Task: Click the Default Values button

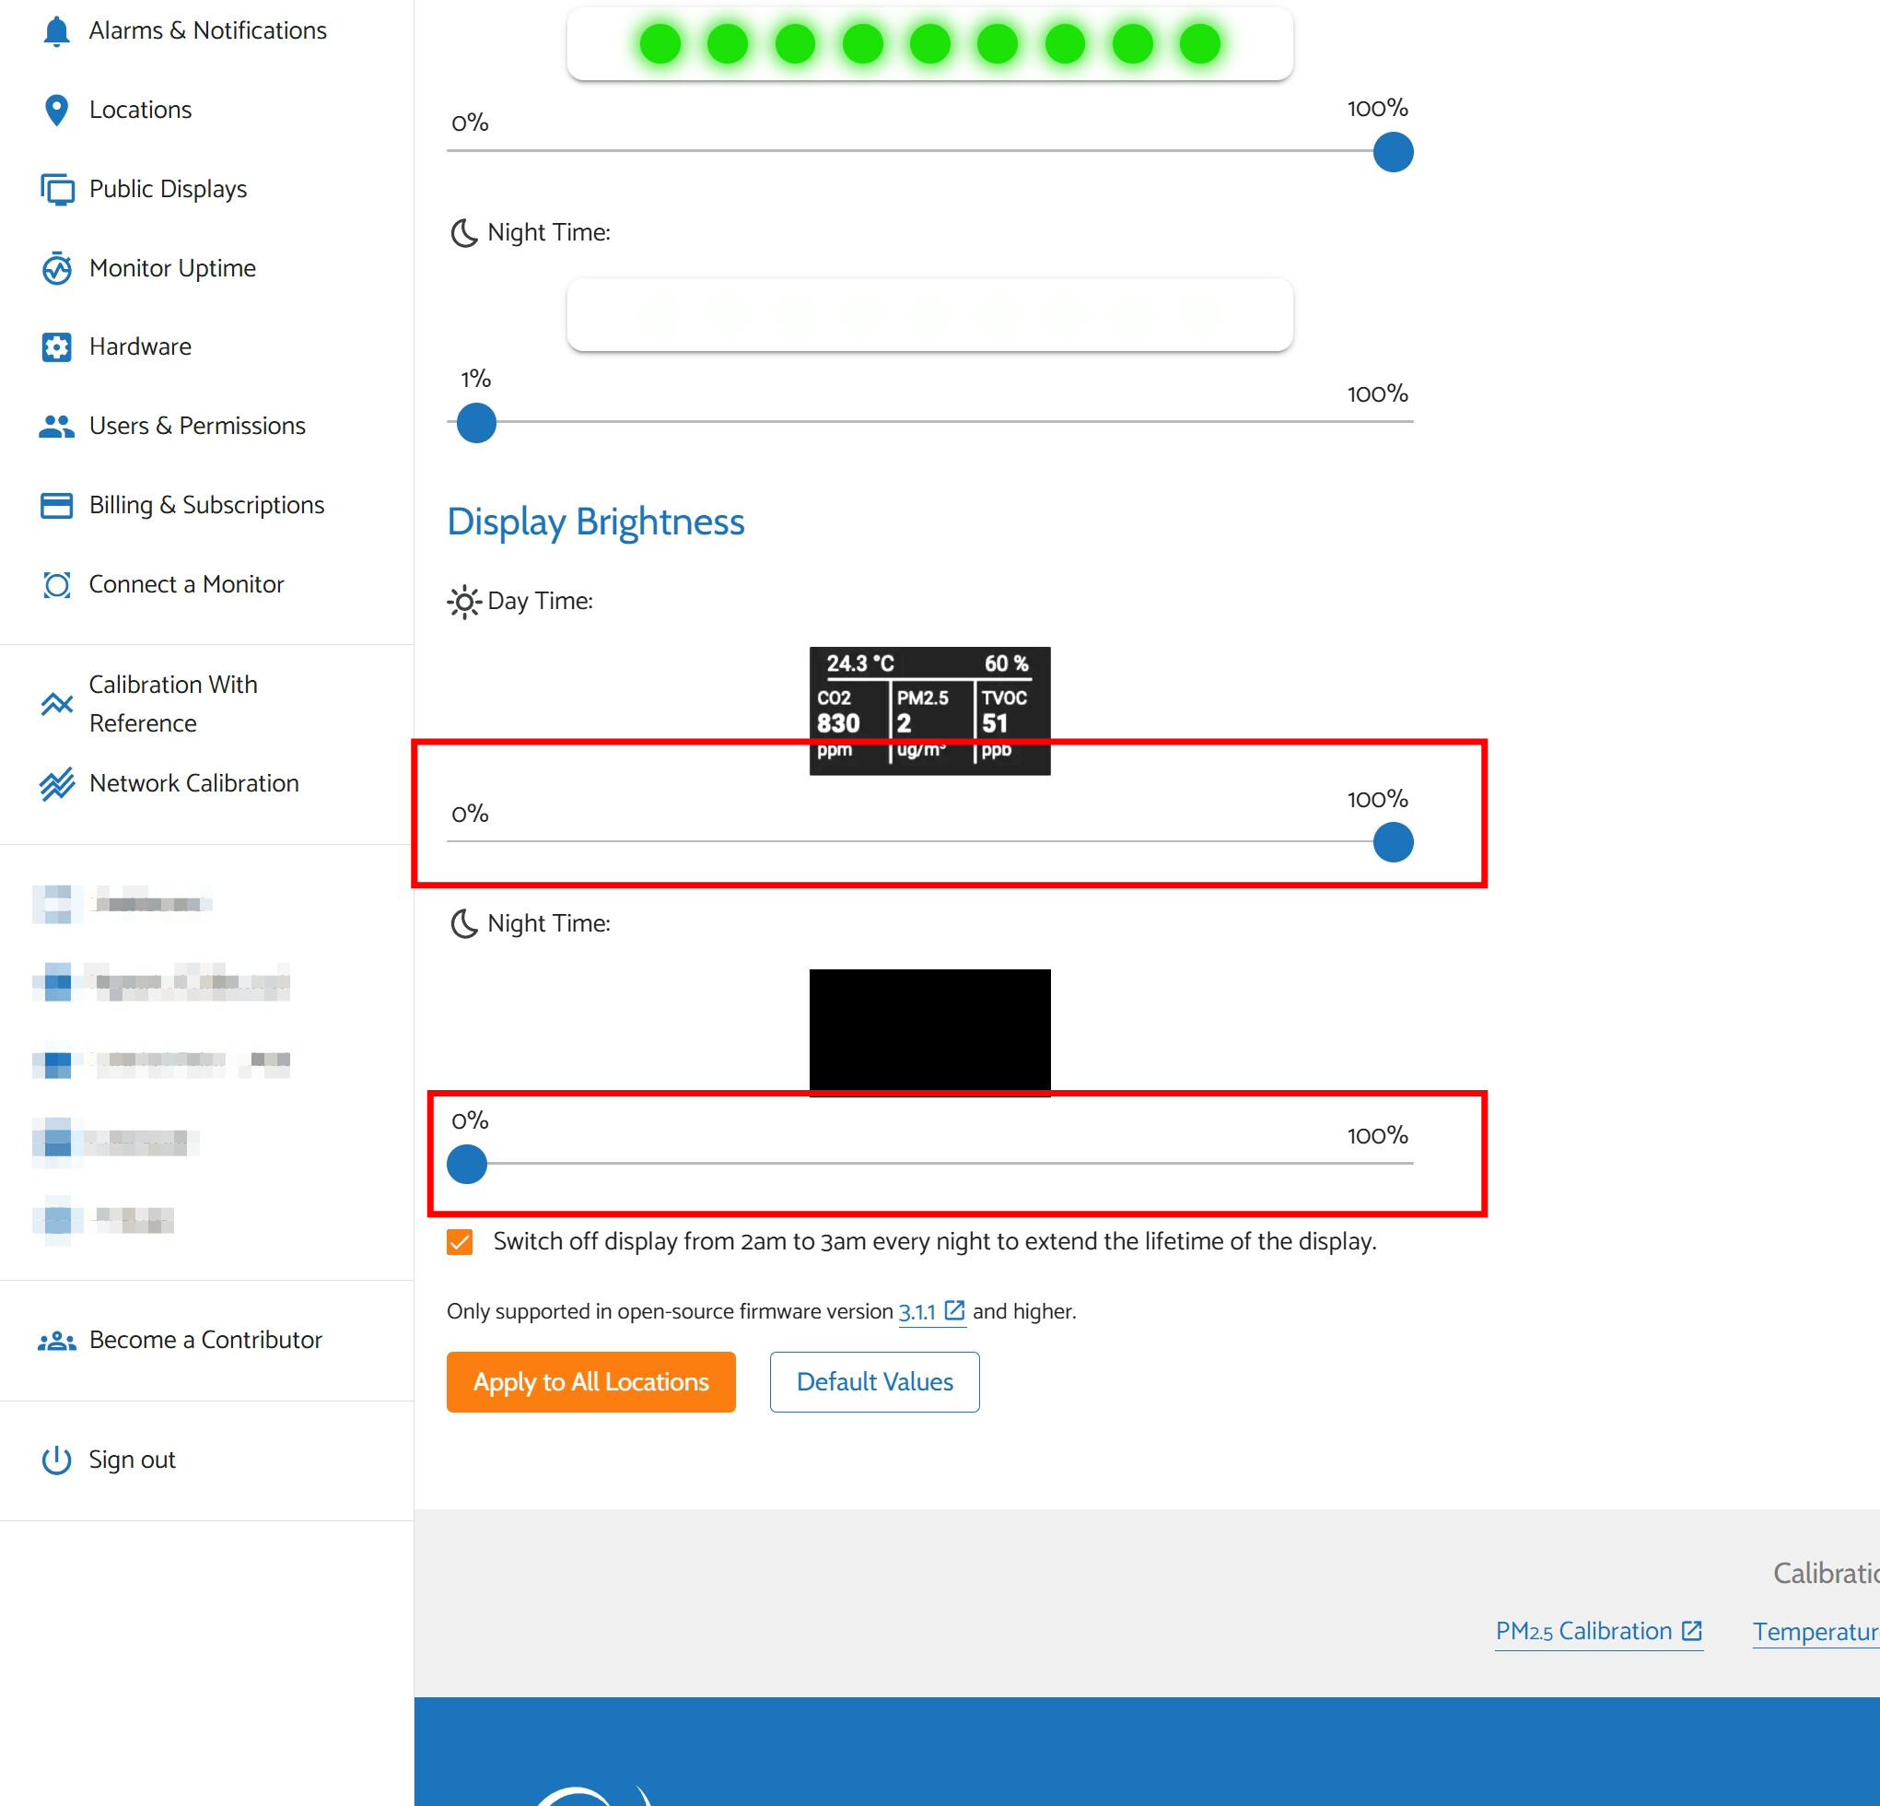Action: (x=874, y=1382)
